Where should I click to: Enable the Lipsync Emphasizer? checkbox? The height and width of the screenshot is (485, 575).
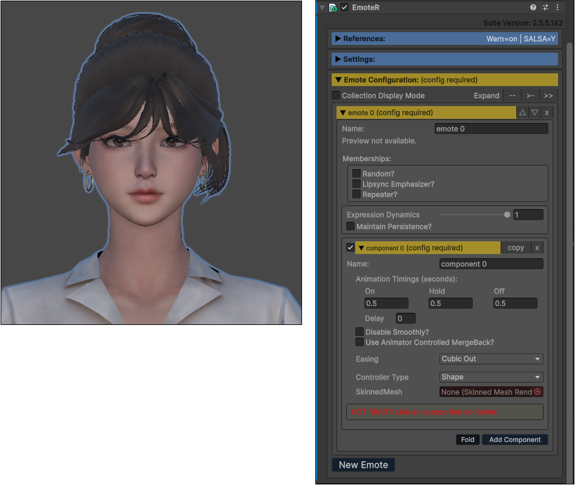coord(356,184)
